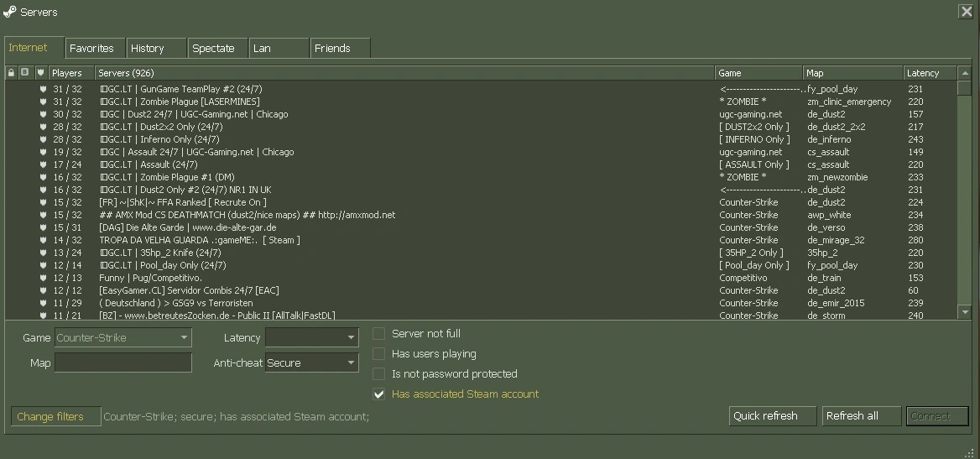Click shield icon of Funny Pug/Competitivo row
Viewport: 980px width, 459px height.
43,278
